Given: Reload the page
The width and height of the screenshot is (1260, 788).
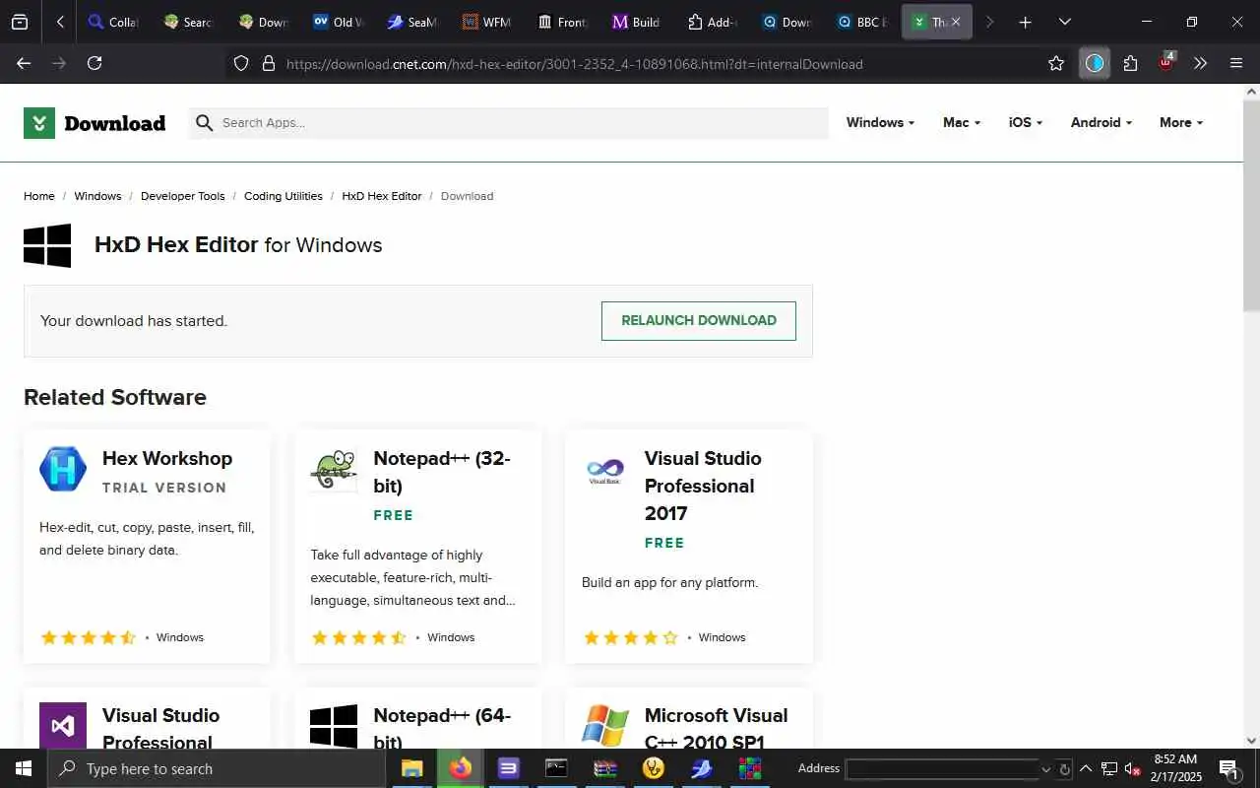Looking at the screenshot, I should click(x=94, y=63).
